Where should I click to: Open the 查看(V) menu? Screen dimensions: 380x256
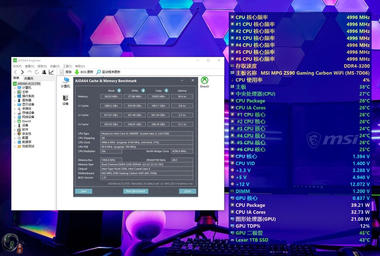click(30, 66)
